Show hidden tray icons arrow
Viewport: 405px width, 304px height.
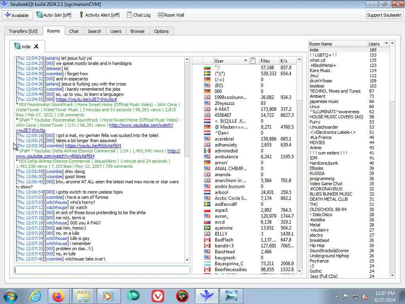[336, 297]
